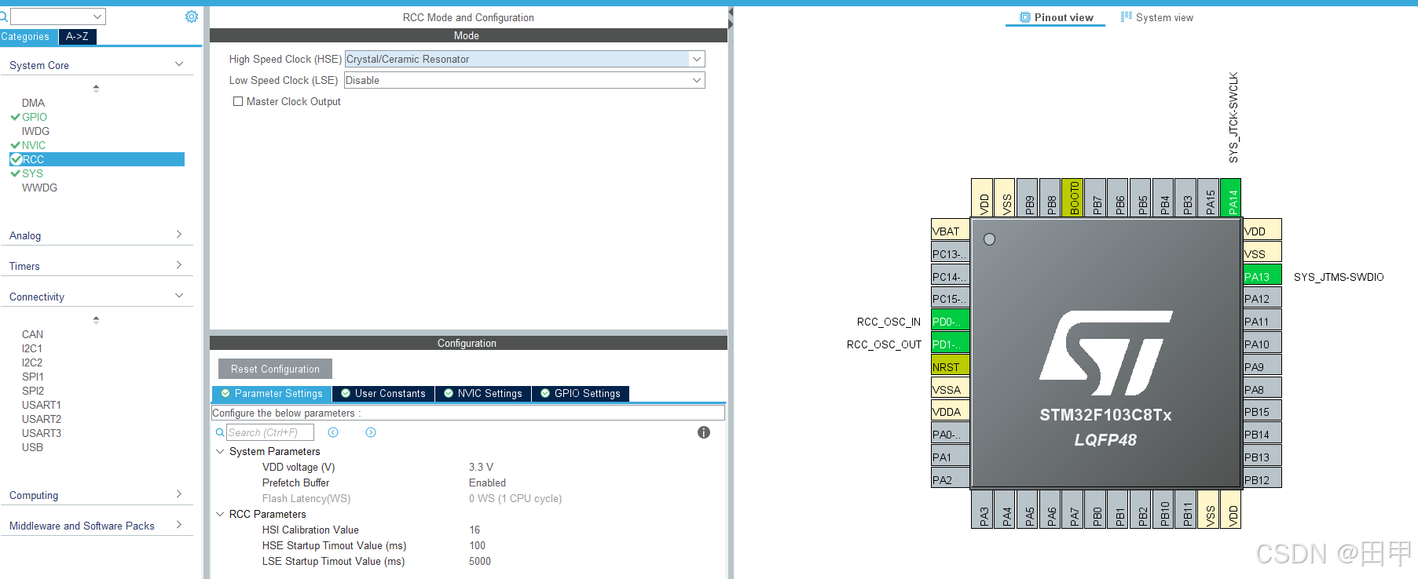Click the BOOT0 pin
This screenshot has height=579, width=1418.
[1074, 198]
